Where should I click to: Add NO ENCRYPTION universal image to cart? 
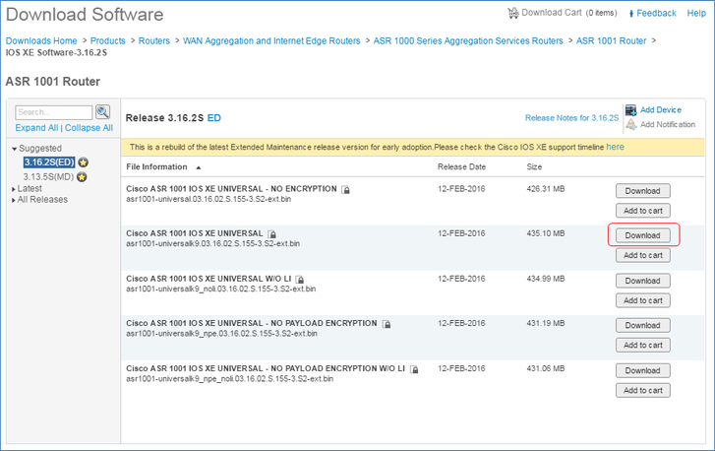click(643, 211)
